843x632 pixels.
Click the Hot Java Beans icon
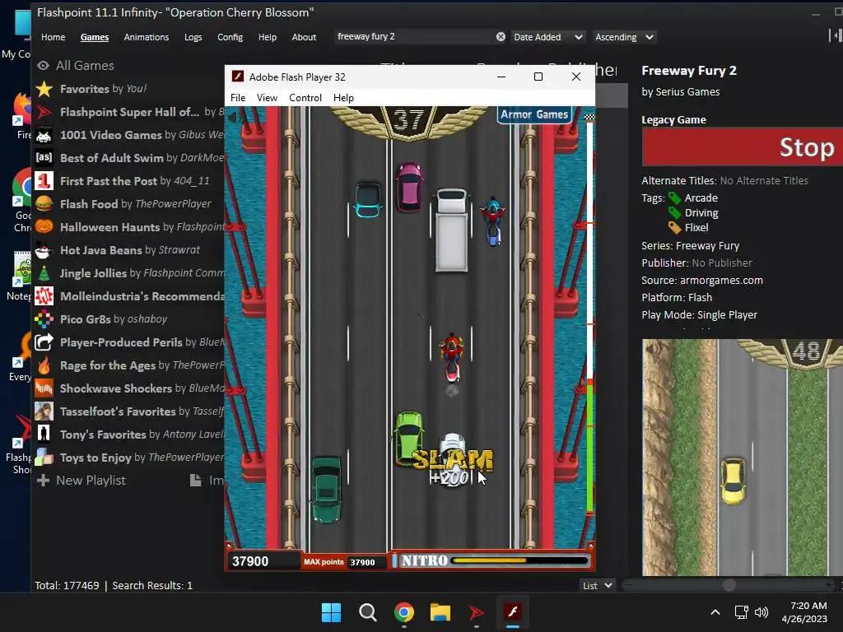pyautogui.click(x=44, y=250)
